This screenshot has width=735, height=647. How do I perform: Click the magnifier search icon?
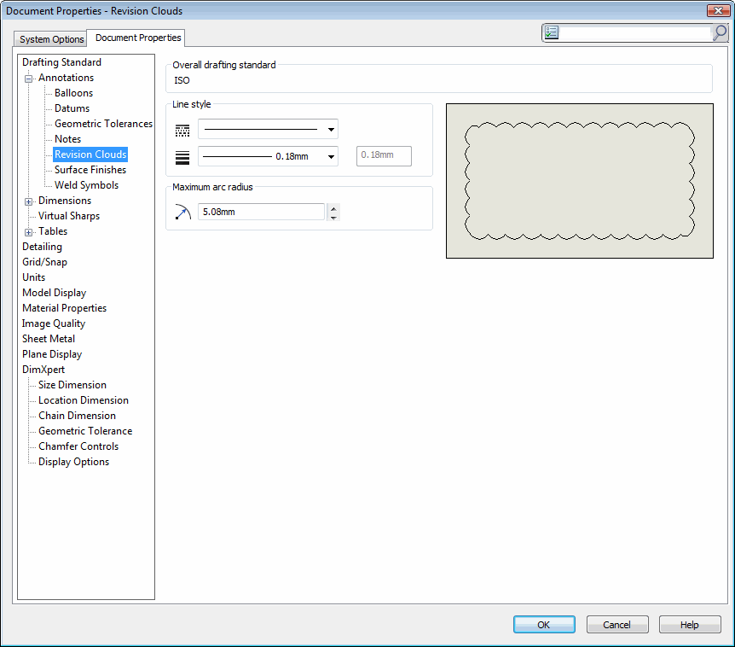[x=720, y=32]
